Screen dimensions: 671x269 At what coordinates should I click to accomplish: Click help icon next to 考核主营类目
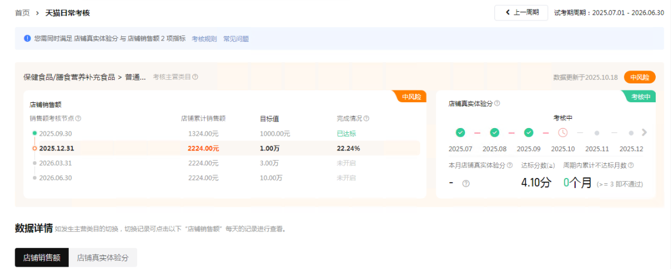click(x=195, y=77)
